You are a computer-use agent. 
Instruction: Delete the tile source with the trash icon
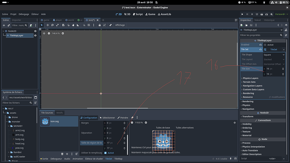click(62, 154)
